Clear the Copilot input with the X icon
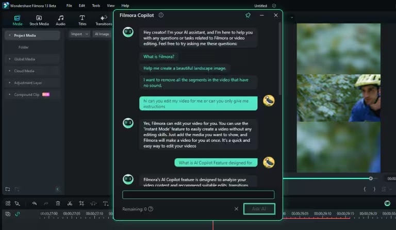The image size is (396, 230). [236, 209]
